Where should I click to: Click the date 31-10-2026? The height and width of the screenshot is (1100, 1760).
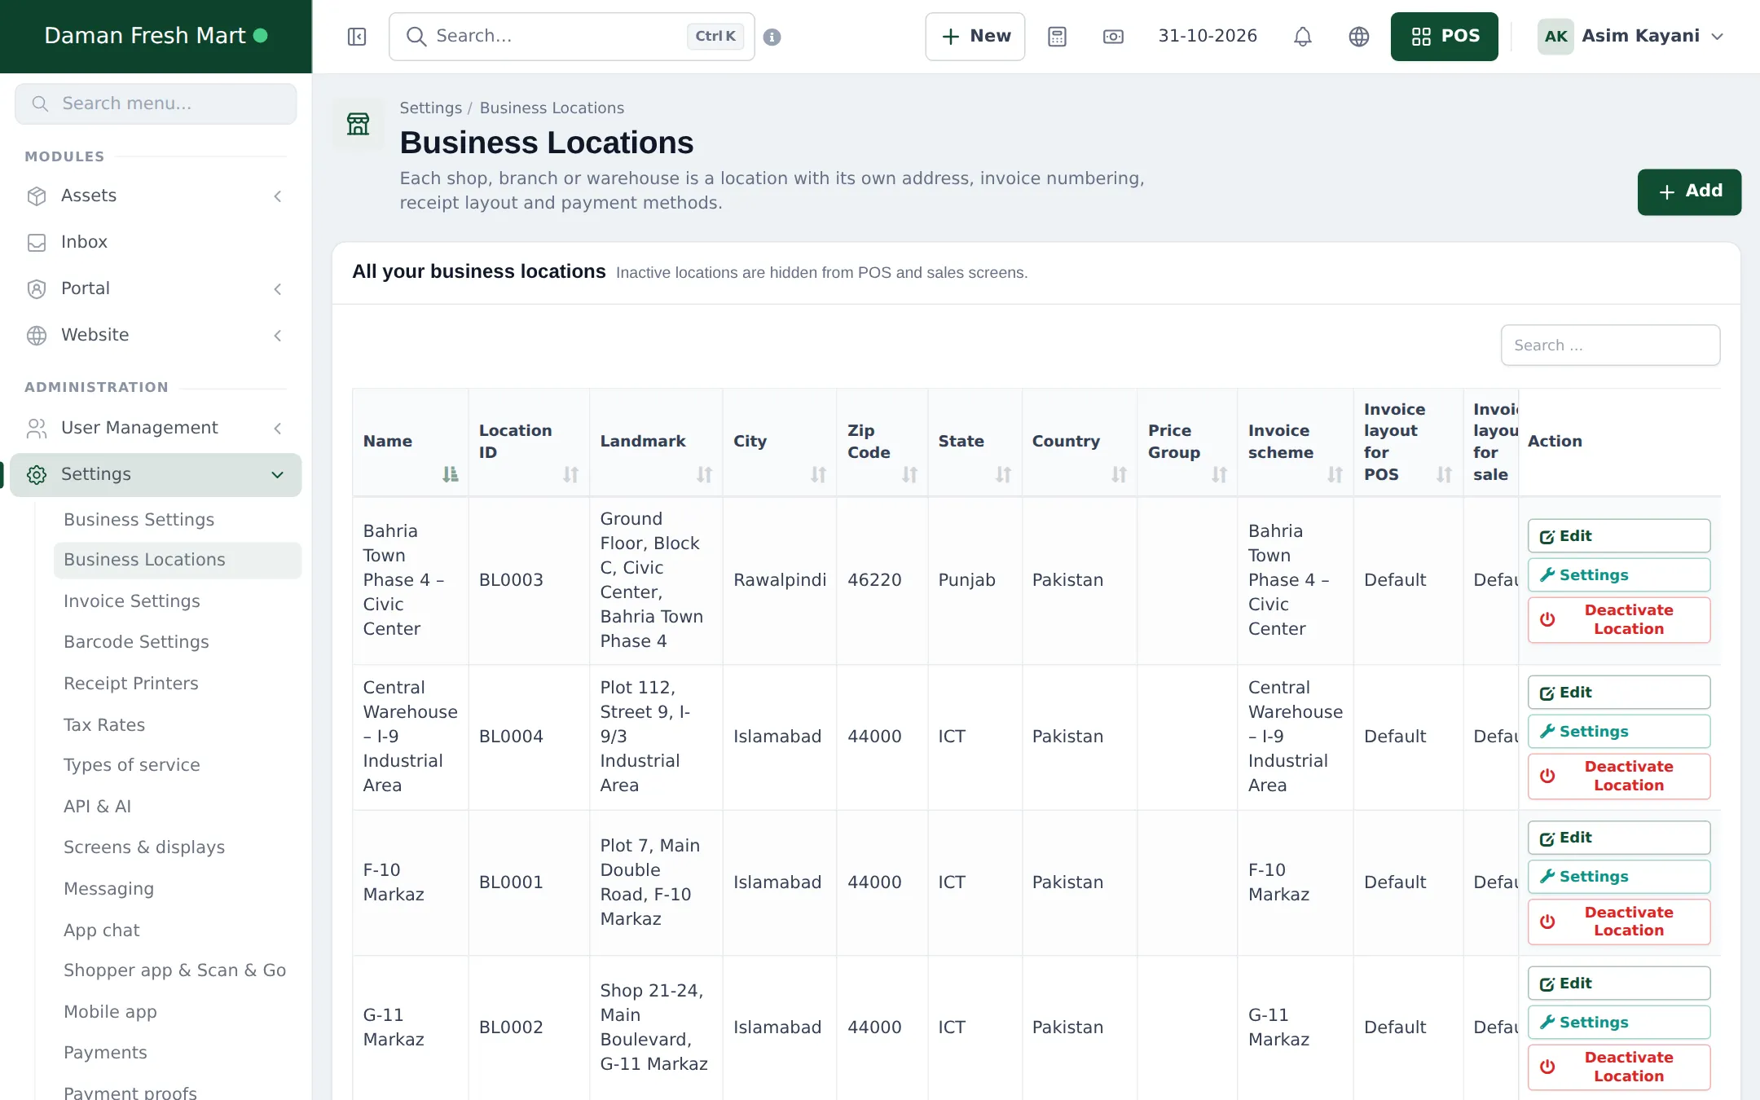coord(1208,37)
